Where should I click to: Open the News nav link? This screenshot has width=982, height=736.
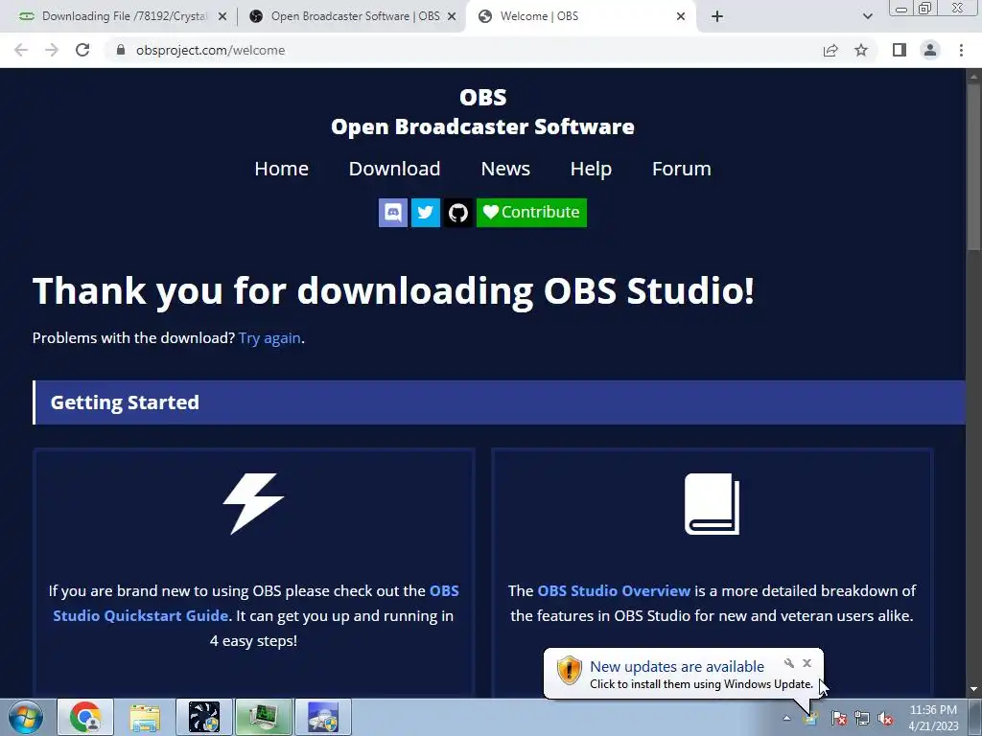pos(505,169)
